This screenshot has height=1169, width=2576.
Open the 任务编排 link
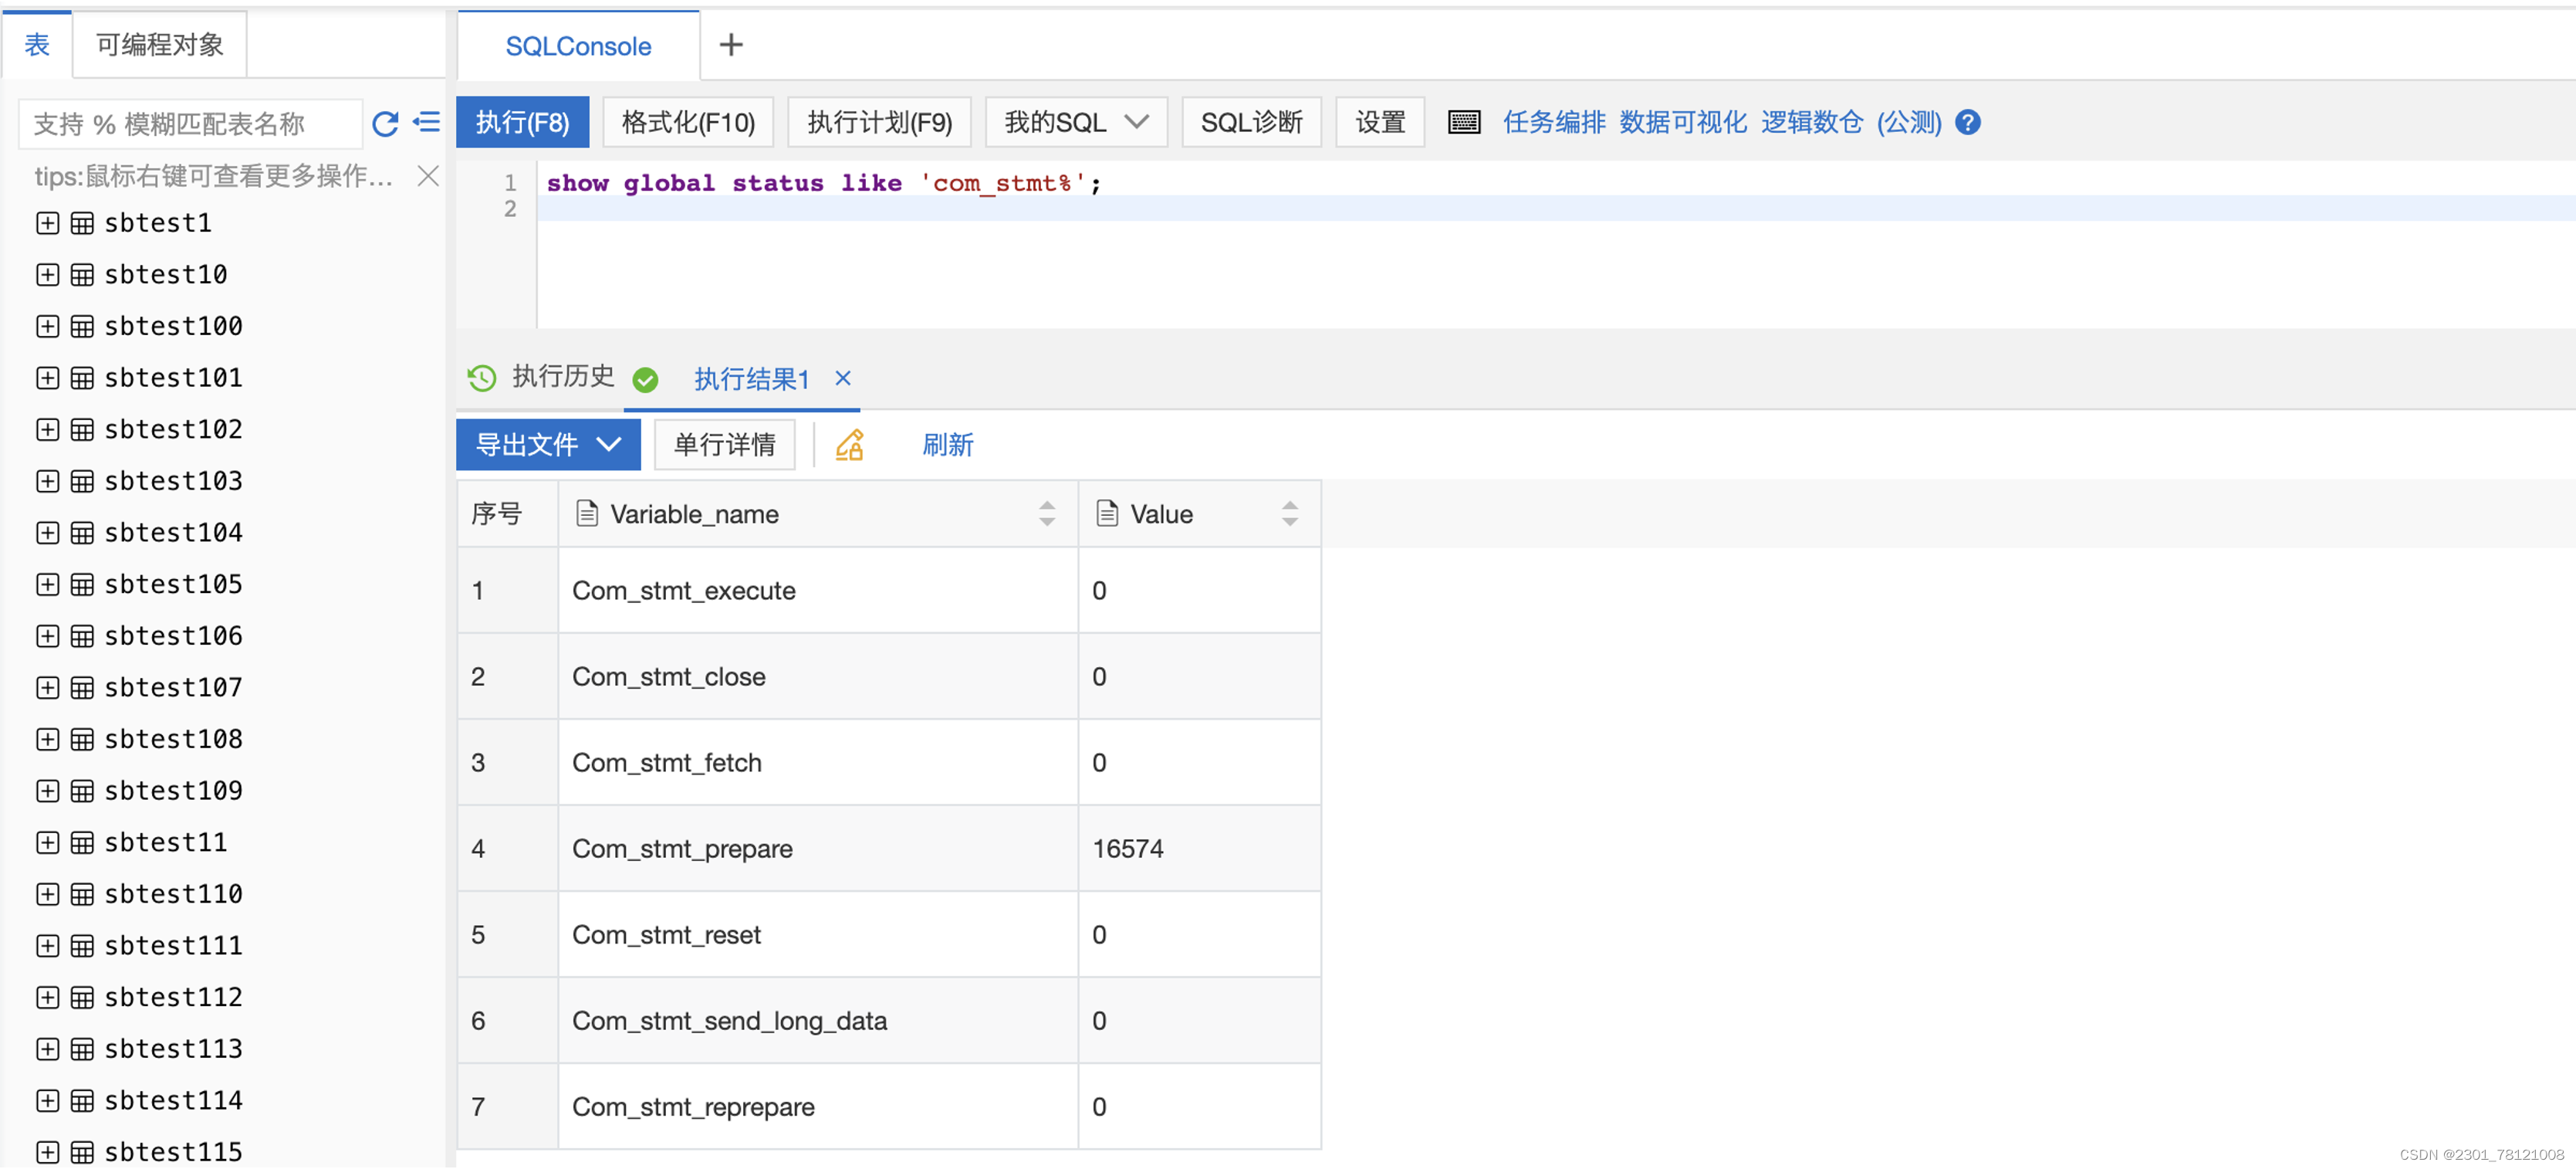pyautogui.click(x=1554, y=122)
